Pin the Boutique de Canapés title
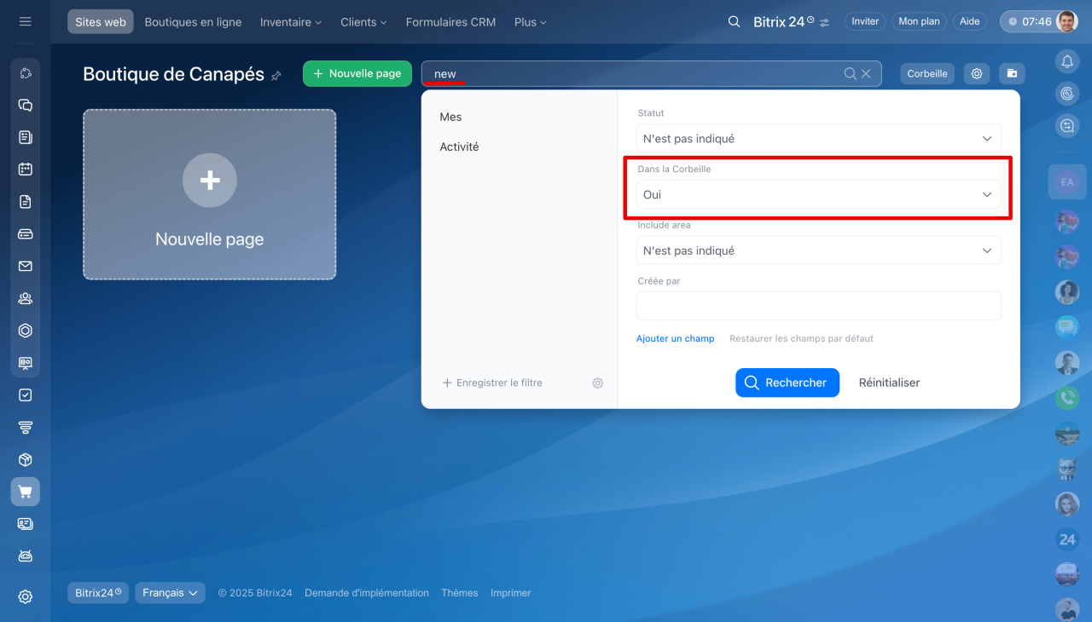The height and width of the screenshot is (622, 1092). (x=276, y=76)
